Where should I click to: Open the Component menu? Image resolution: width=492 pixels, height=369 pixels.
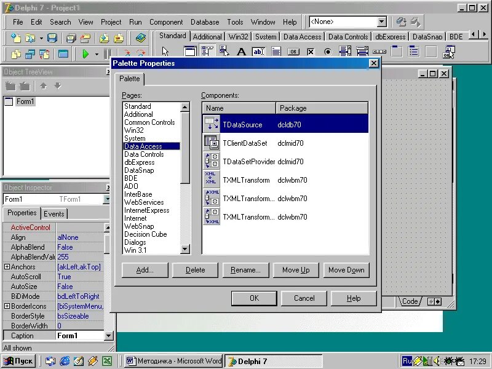click(166, 22)
